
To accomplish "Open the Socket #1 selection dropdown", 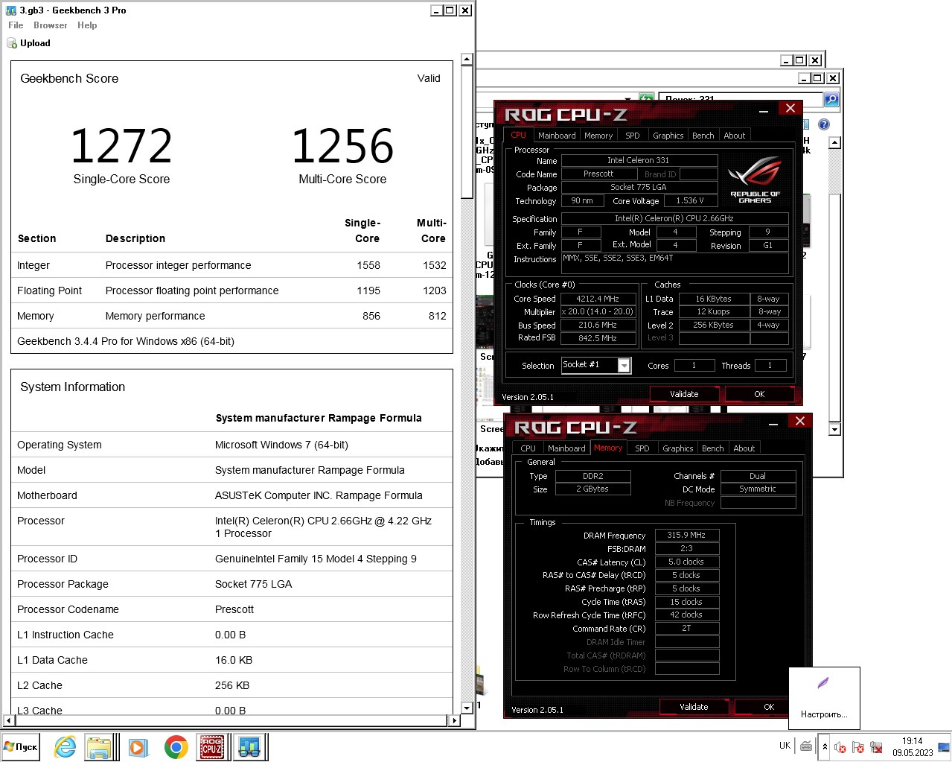I will [x=624, y=365].
